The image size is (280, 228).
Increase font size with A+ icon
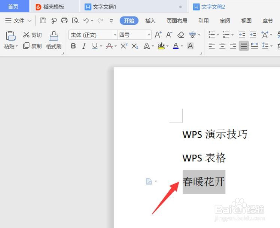click(158, 34)
